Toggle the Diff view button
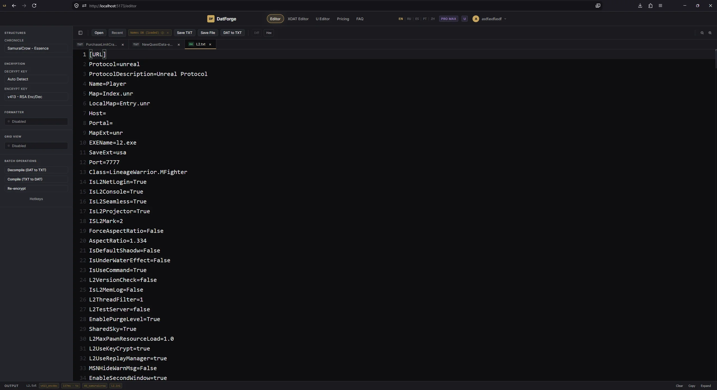The image size is (717, 390). (257, 33)
